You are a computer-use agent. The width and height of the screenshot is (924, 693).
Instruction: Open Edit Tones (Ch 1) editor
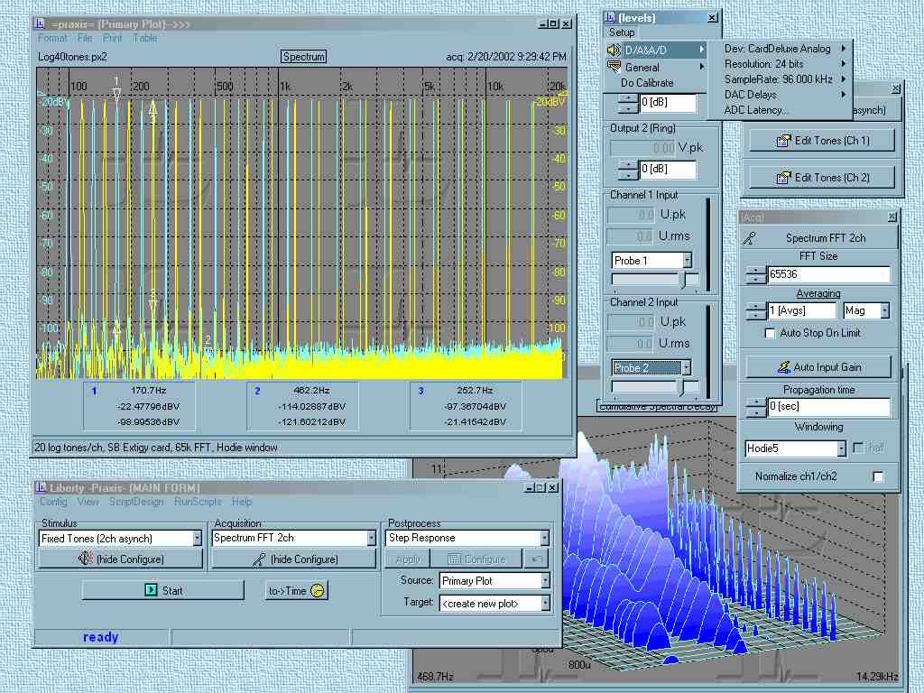click(822, 141)
